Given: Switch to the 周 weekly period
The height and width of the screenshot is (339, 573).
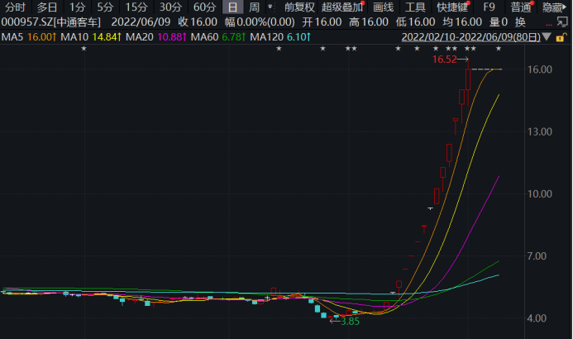Looking at the screenshot, I should coord(254,7).
